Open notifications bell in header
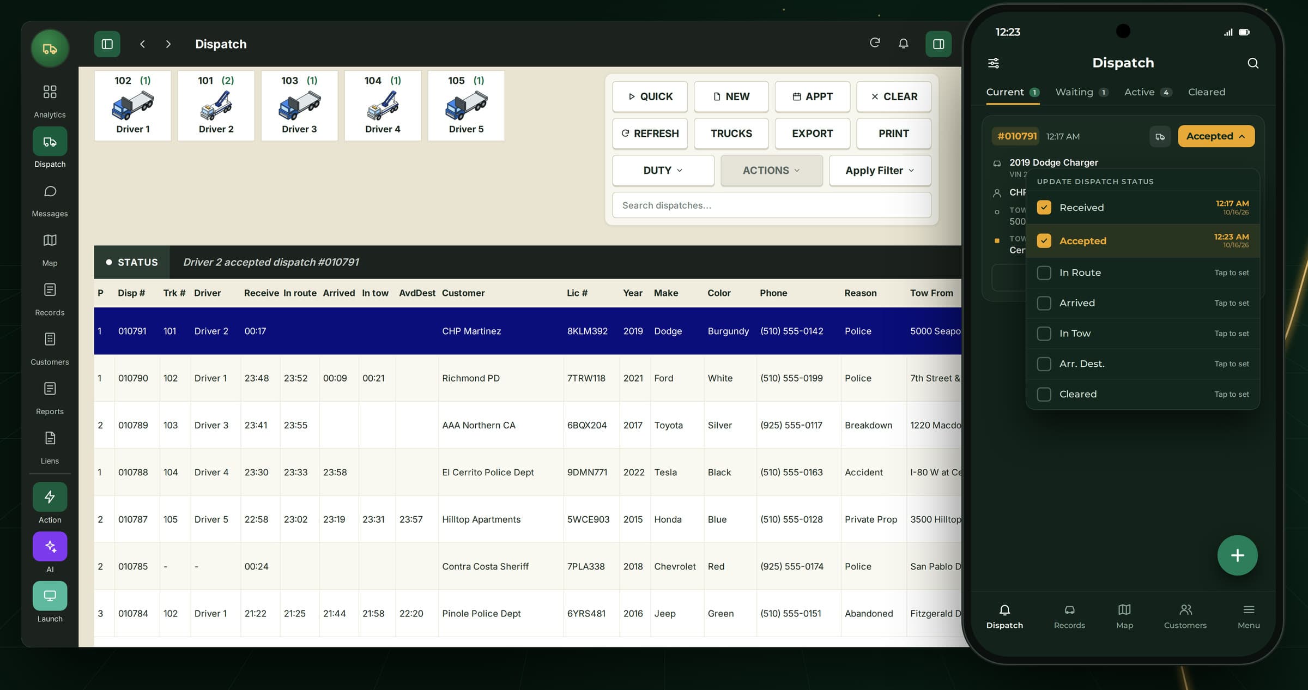Image resolution: width=1308 pixels, height=690 pixels. [903, 44]
